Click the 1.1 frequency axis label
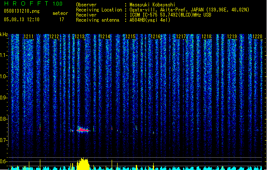 (3, 55)
